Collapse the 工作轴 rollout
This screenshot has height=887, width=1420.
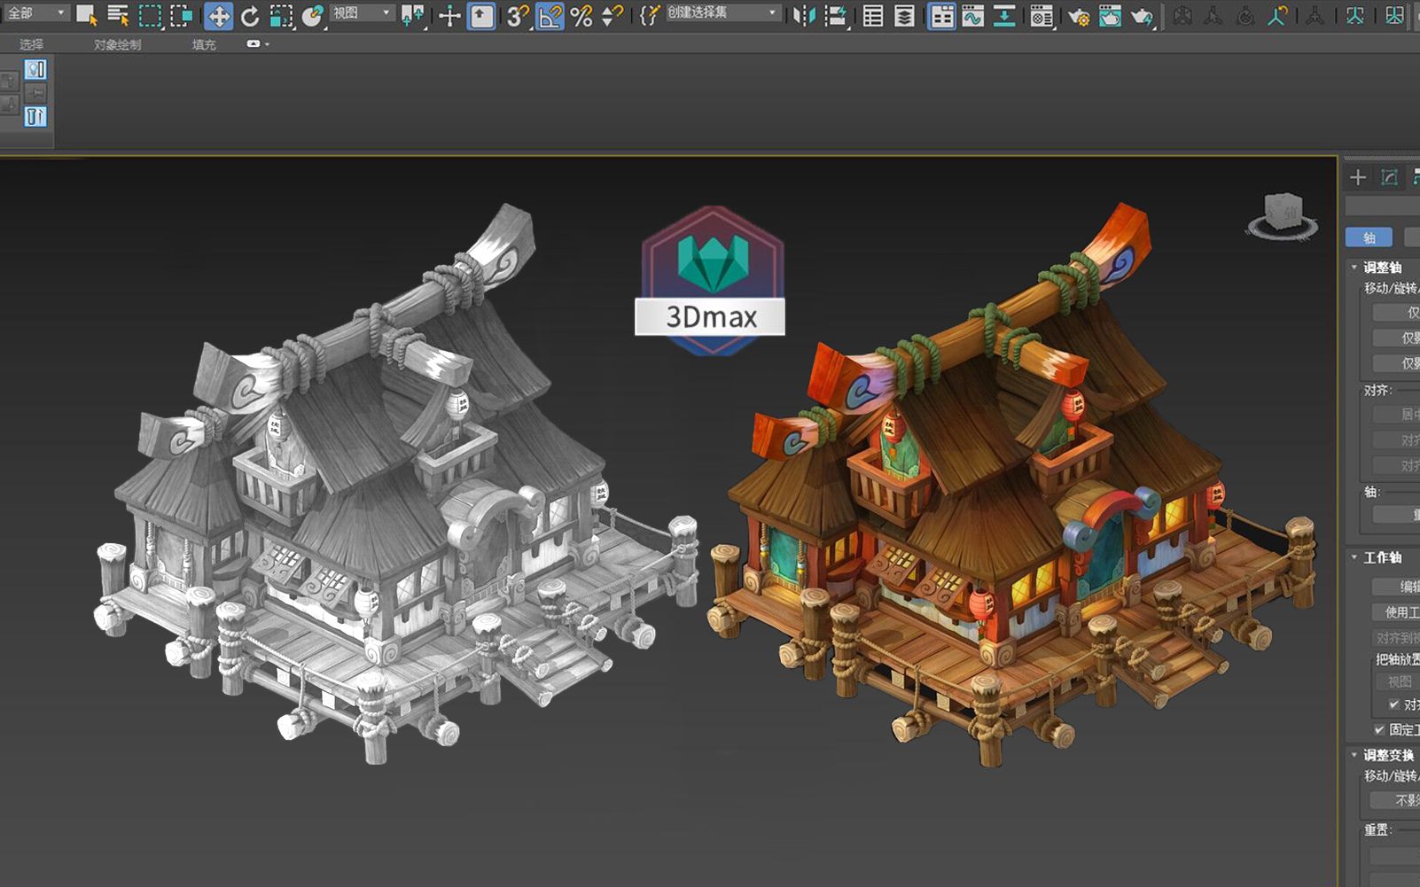(x=1354, y=557)
